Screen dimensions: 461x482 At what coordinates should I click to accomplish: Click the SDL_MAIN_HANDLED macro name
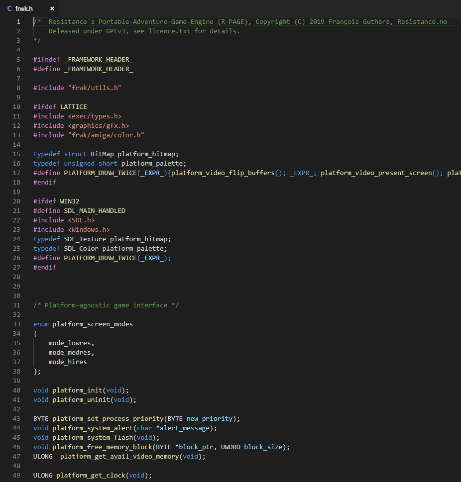coord(95,210)
